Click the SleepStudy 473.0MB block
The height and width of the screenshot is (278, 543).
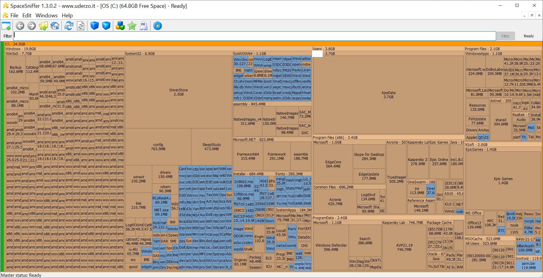(212, 147)
